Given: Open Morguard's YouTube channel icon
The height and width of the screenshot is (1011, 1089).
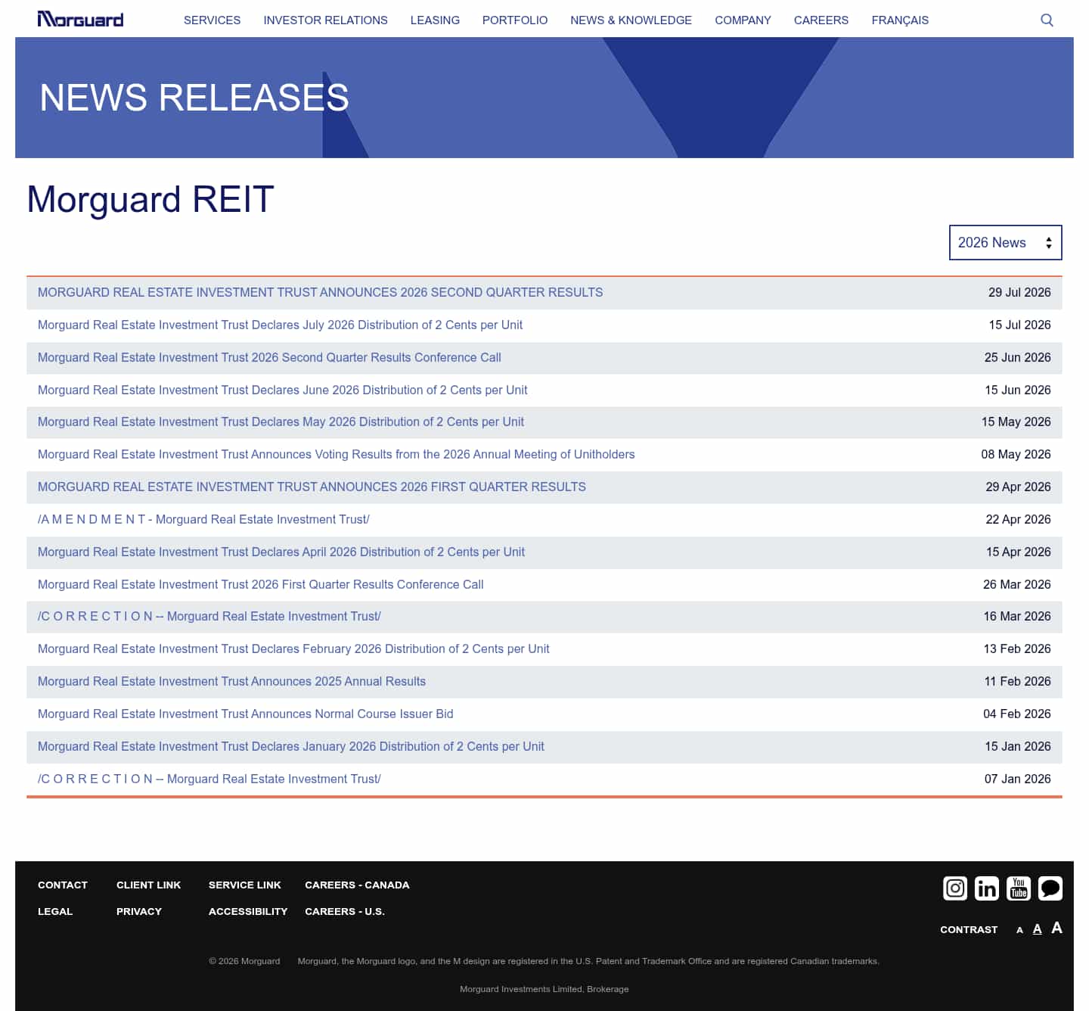Looking at the screenshot, I should click(1019, 888).
